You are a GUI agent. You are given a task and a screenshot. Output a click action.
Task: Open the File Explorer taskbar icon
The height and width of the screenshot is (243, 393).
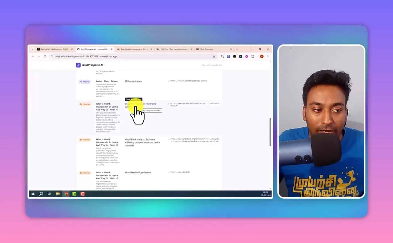click(x=57, y=194)
